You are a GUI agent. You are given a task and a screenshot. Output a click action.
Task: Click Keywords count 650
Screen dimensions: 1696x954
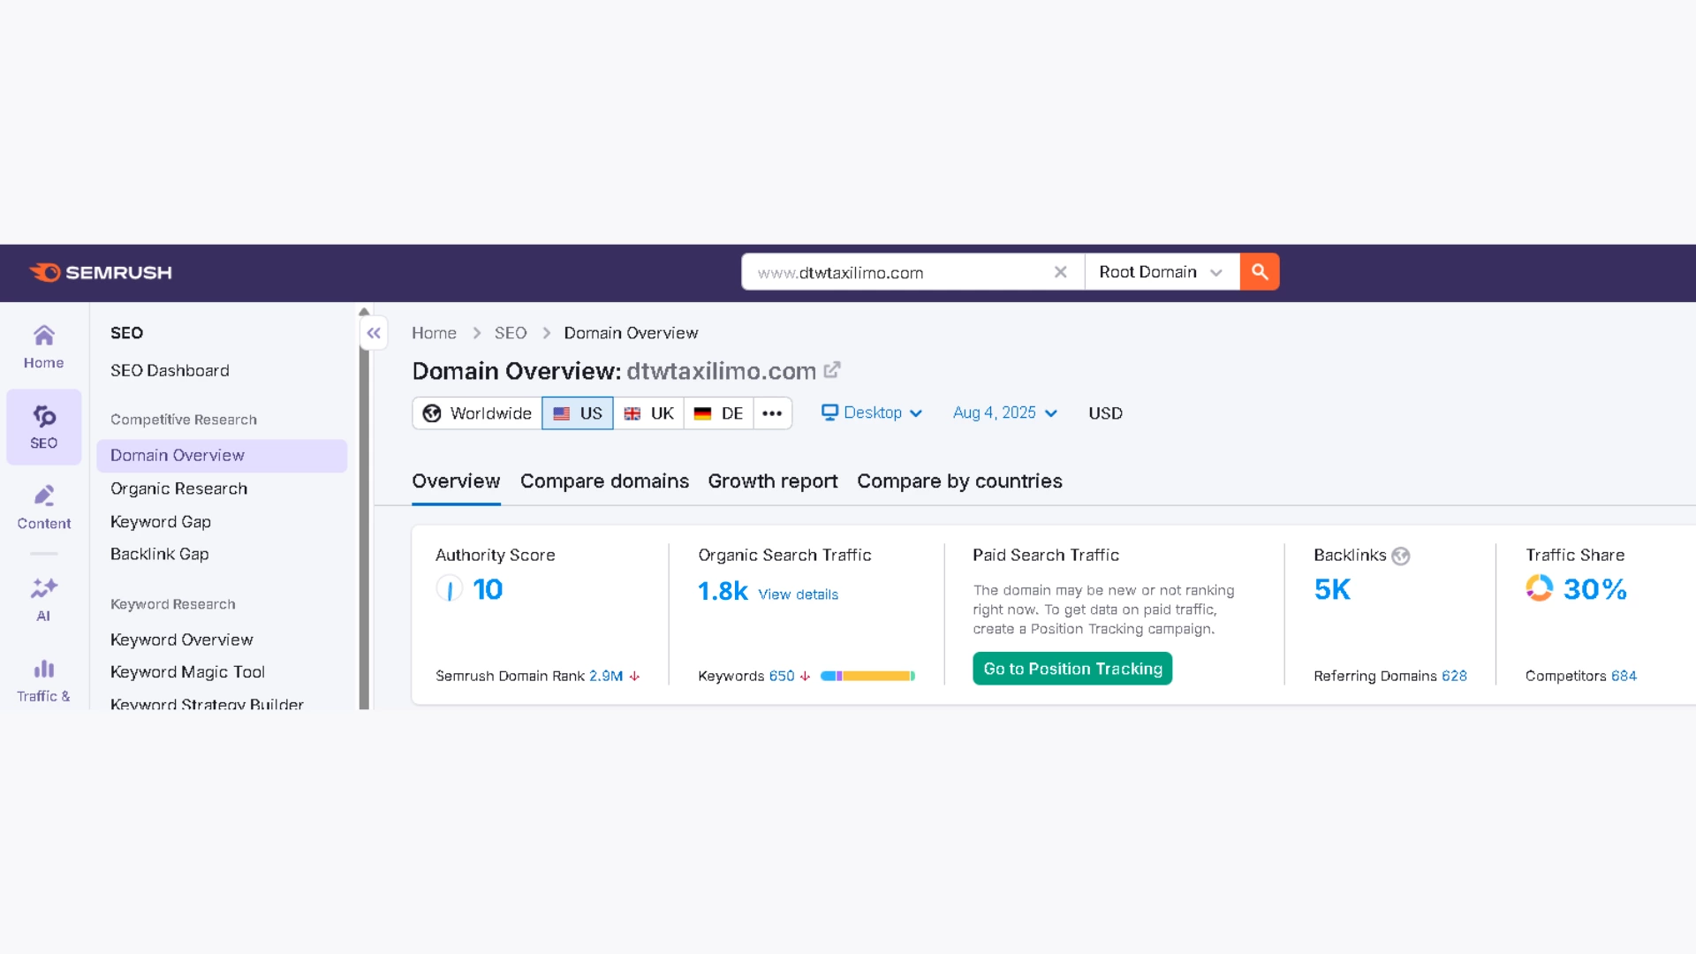click(781, 676)
